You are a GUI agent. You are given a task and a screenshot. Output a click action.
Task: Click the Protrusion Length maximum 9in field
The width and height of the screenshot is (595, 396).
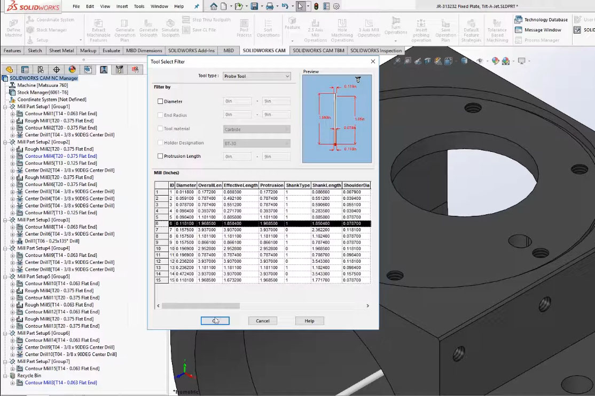pyautogui.click(x=276, y=156)
